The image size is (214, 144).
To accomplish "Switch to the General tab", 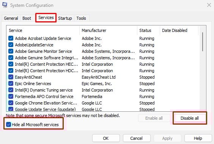I will (x=11, y=18).
